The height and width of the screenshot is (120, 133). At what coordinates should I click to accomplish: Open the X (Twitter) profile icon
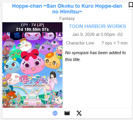79,113
